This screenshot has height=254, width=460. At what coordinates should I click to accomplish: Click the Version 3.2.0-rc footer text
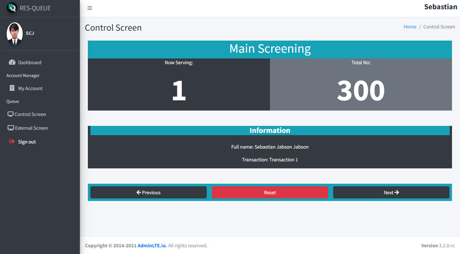point(438,246)
